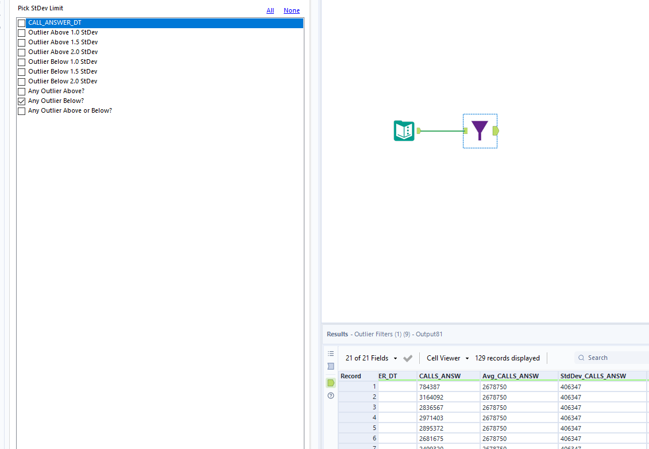The height and width of the screenshot is (449, 649).
Task: Open Results help via the question mark icon
Action: tap(330, 396)
